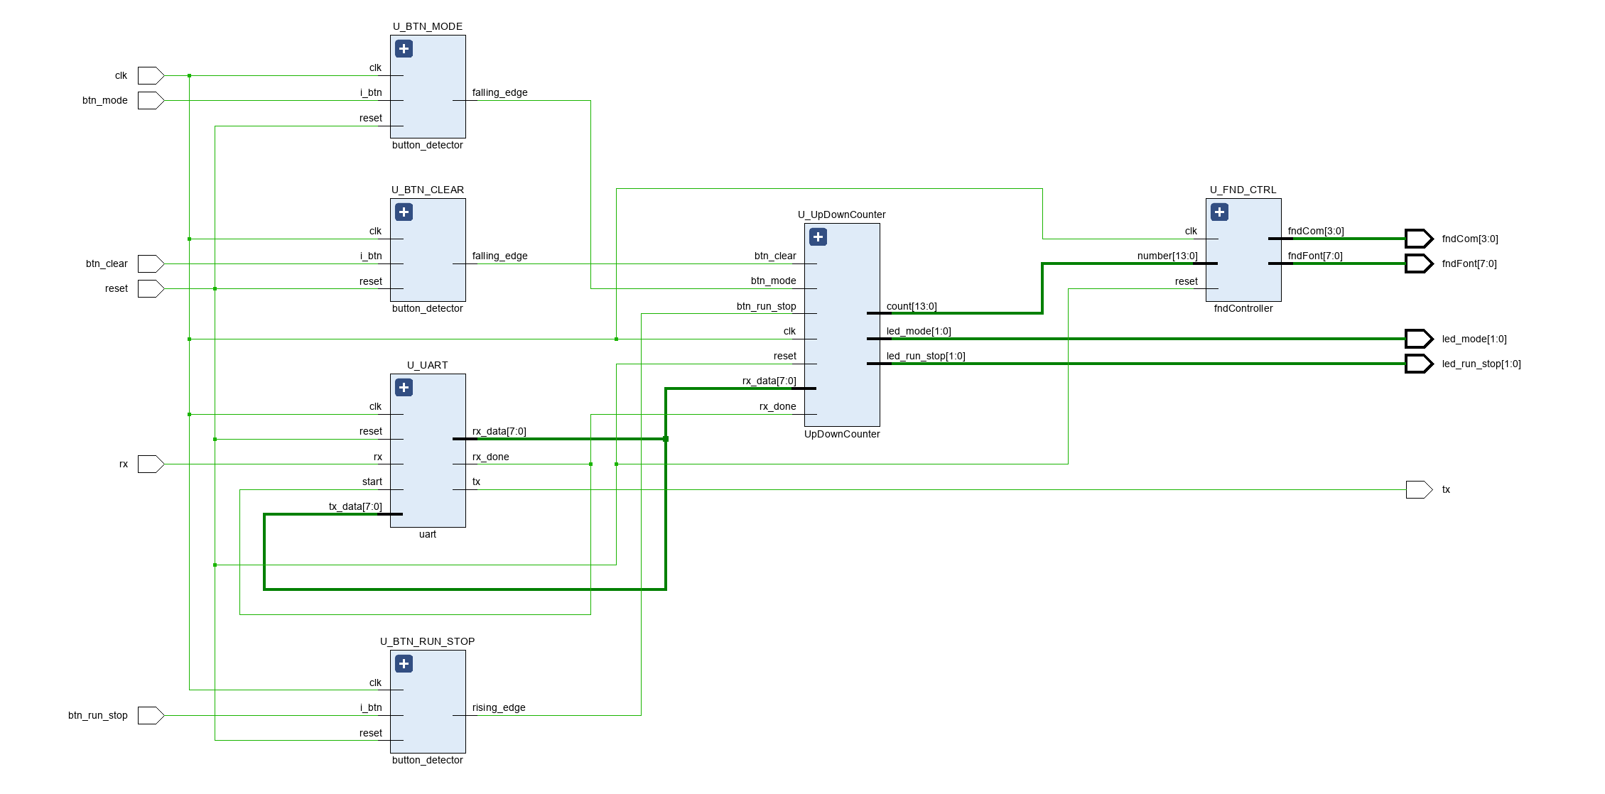Select the rx input port symbol

[x=151, y=464]
